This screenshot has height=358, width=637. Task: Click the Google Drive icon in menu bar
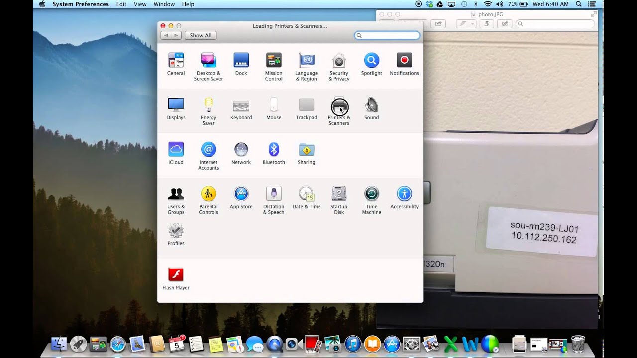pyautogui.click(x=440, y=4)
